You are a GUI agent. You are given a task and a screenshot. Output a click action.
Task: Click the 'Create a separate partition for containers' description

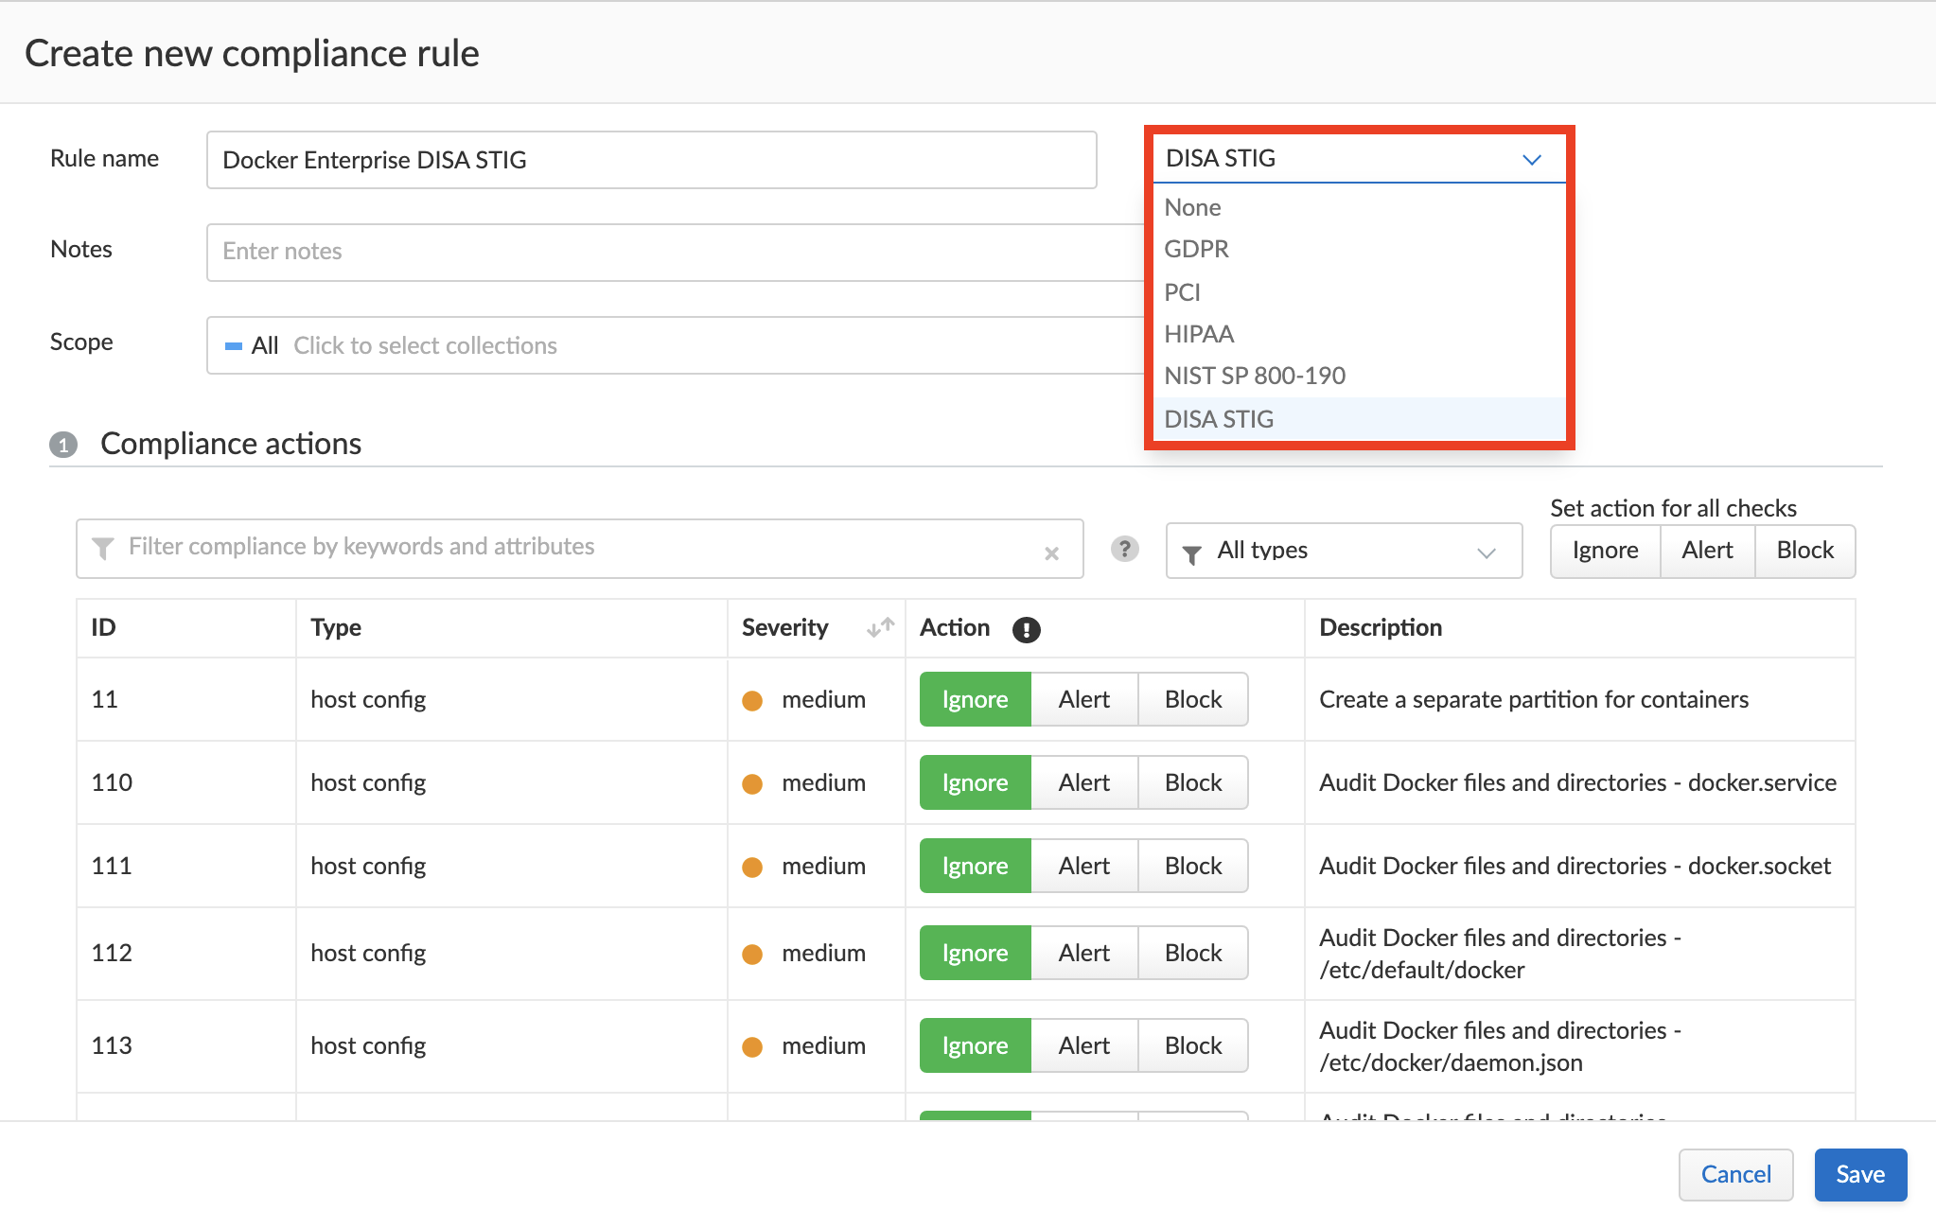point(1534,700)
